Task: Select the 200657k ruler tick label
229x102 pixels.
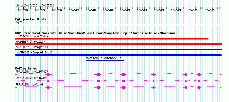Action: [23, 10]
